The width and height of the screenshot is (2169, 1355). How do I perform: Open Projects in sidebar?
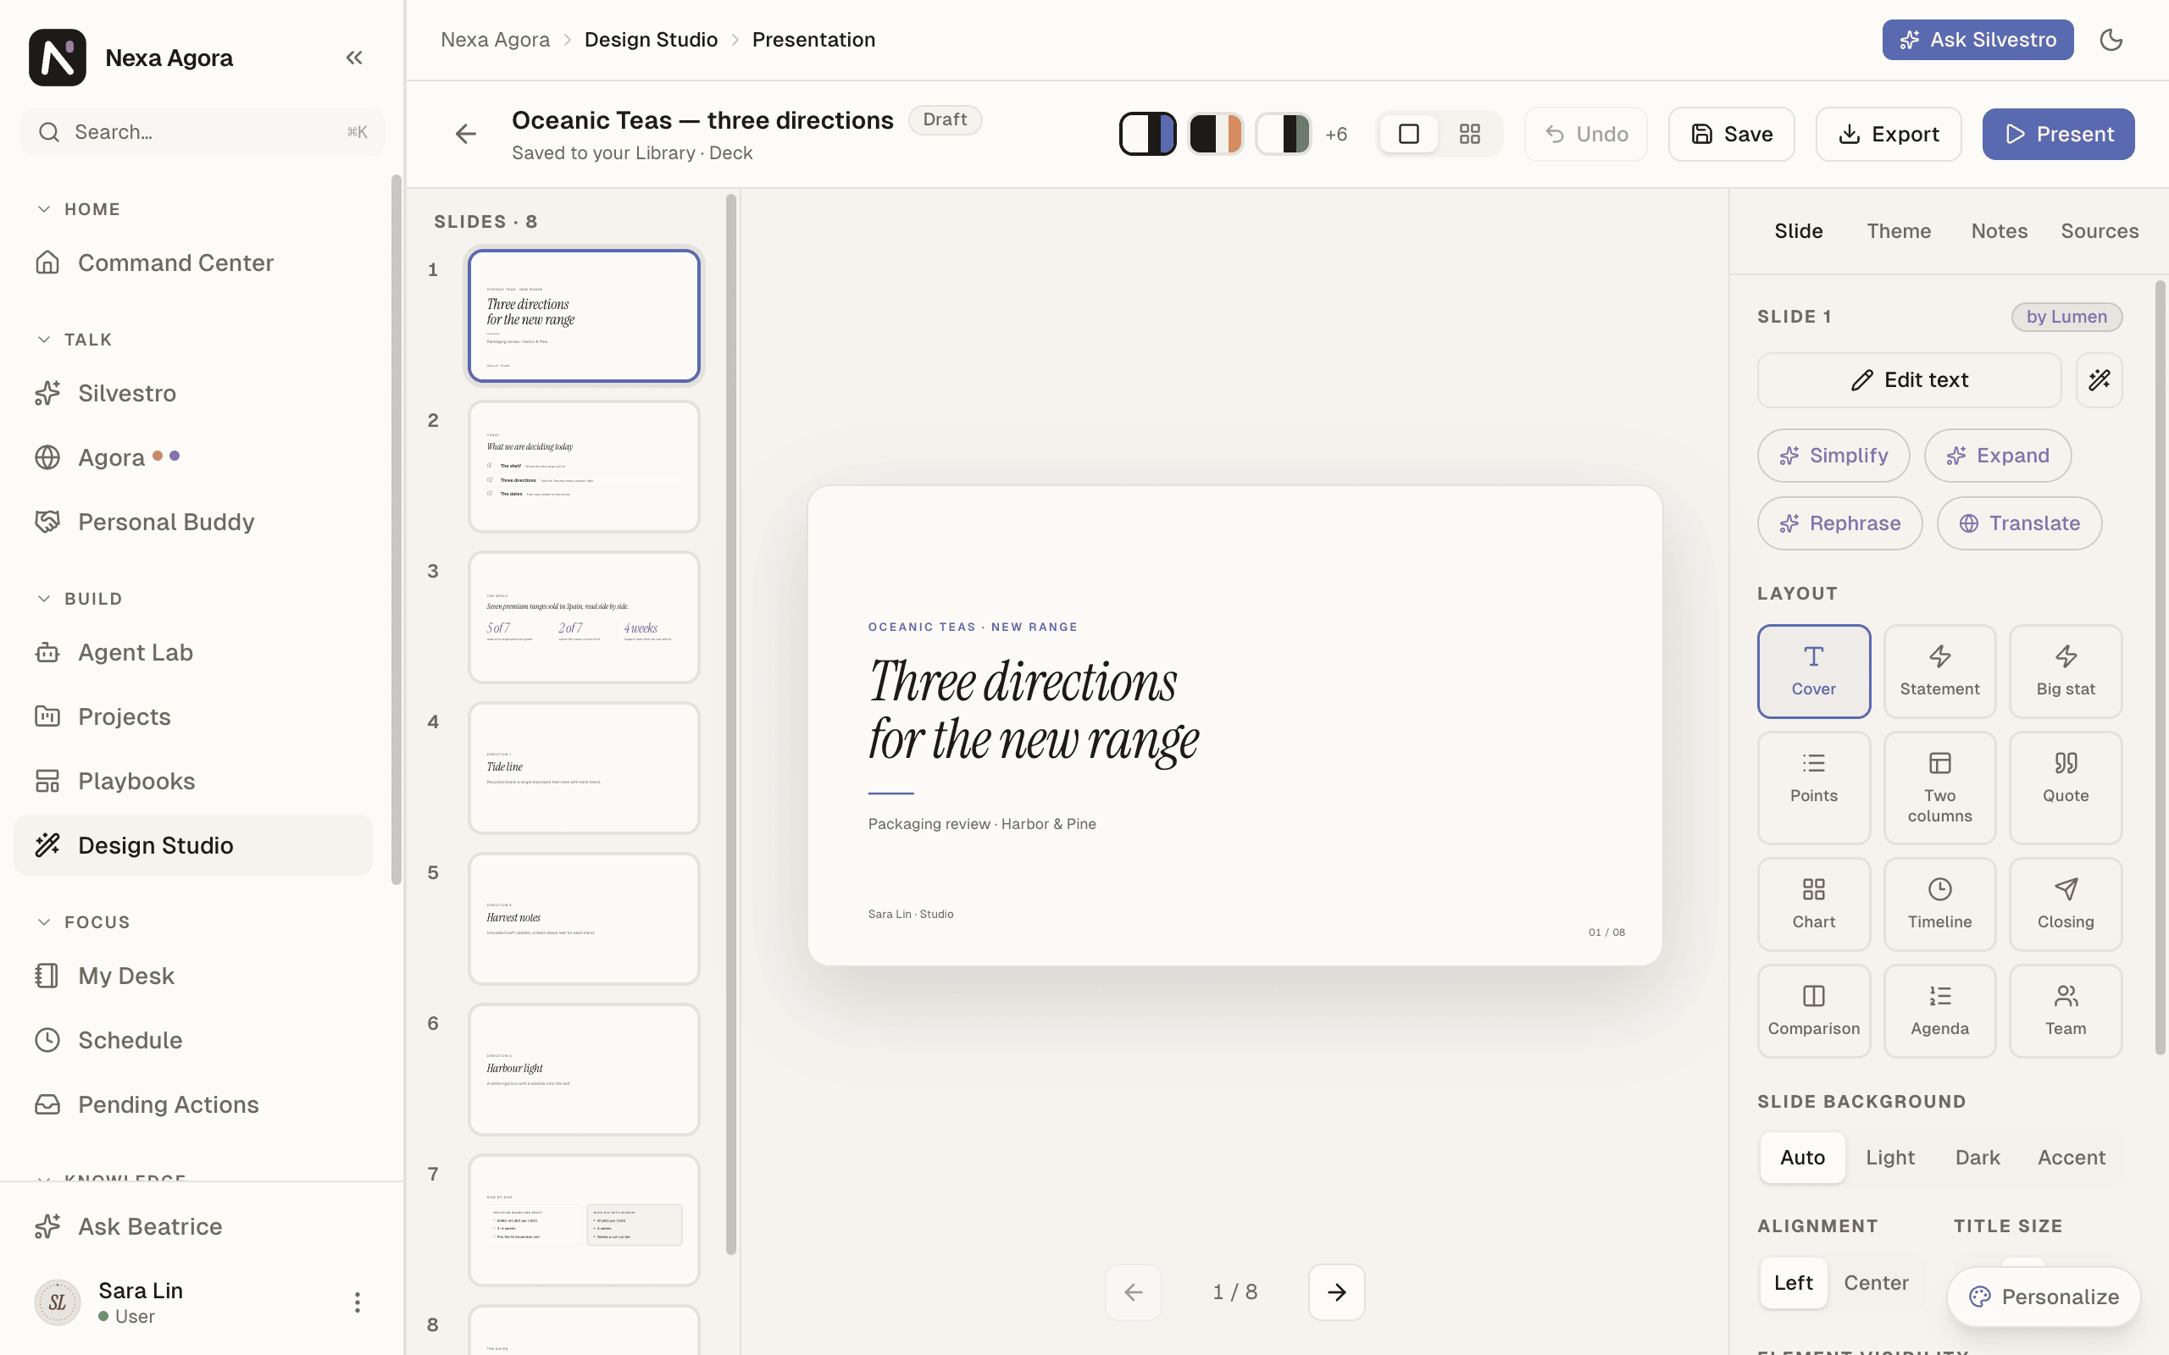click(193, 717)
